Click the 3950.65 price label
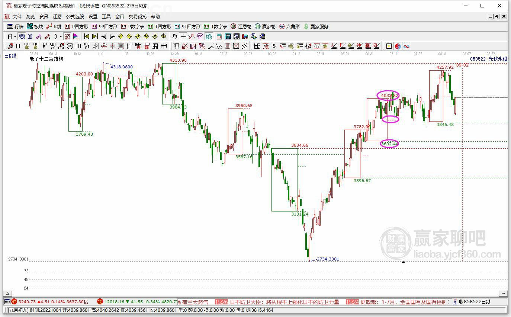Screen dimensions: 511x317 [x=244, y=106]
